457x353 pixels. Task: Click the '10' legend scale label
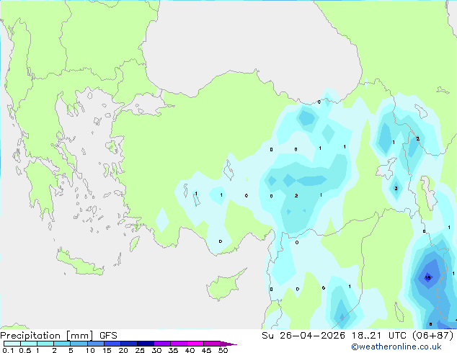click(90, 350)
